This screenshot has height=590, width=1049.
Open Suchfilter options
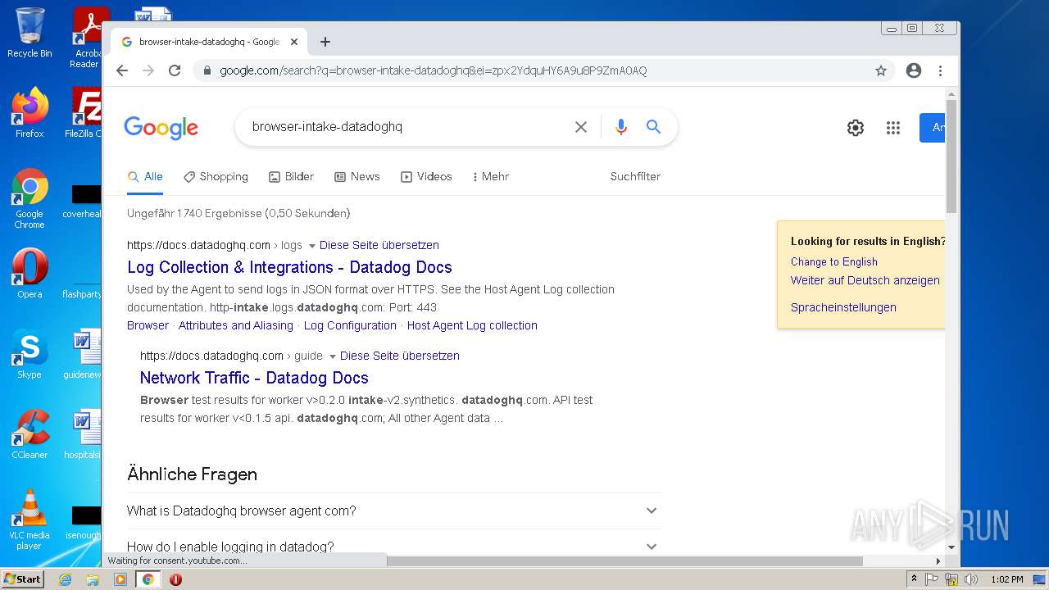pos(635,176)
